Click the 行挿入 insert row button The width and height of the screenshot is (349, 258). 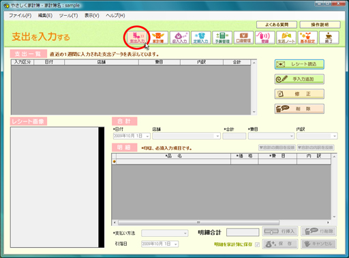point(280,231)
